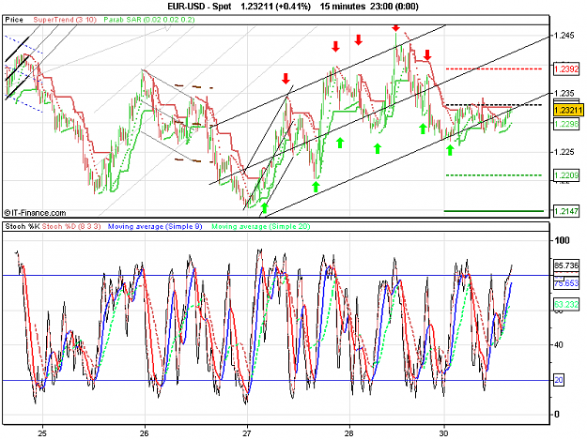The height and width of the screenshot is (440, 587).
Task: Click date 26 on the time axis
Action: tap(145, 433)
